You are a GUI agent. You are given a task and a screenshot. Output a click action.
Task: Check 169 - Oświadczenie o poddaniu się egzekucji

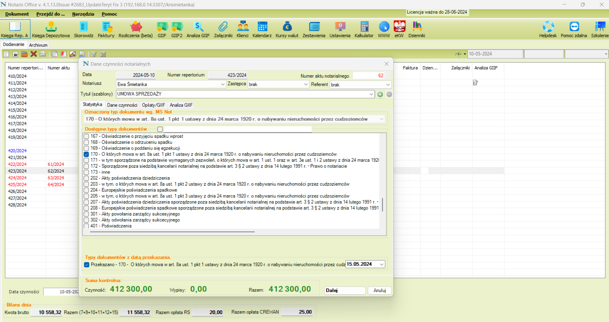pyautogui.click(x=86, y=148)
